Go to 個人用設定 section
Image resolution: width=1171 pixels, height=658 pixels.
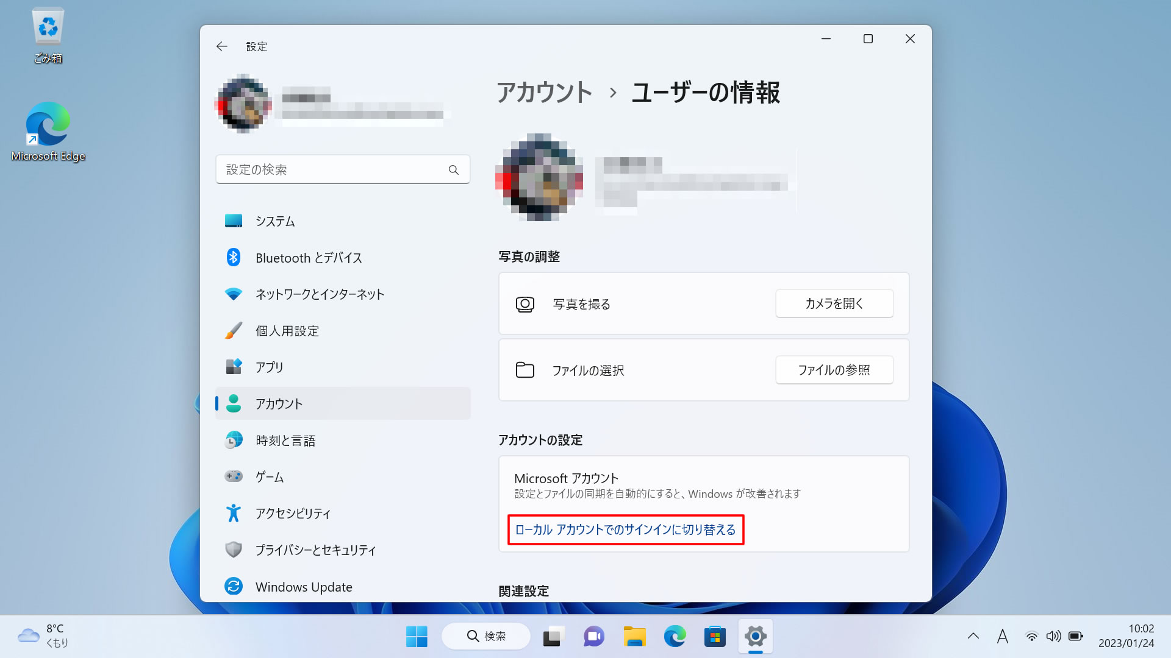click(x=343, y=331)
